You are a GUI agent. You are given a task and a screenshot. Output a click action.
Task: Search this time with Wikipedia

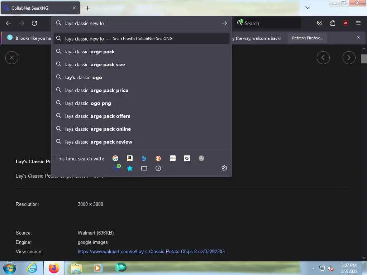tap(187, 158)
